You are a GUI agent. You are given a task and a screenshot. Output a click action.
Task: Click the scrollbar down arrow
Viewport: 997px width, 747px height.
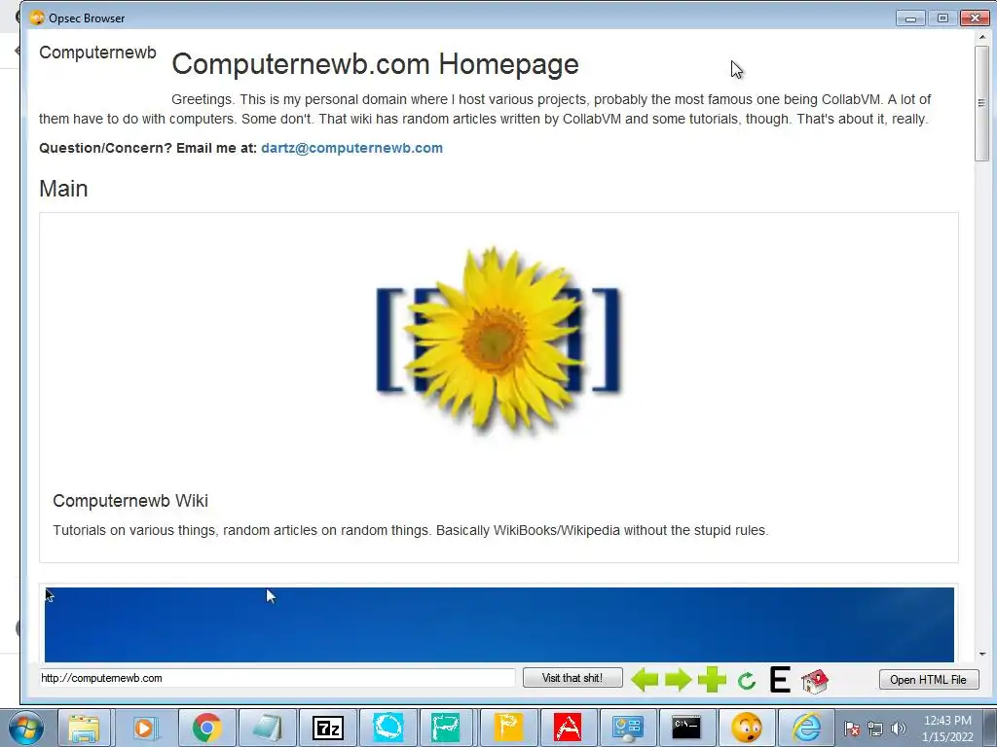click(982, 654)
